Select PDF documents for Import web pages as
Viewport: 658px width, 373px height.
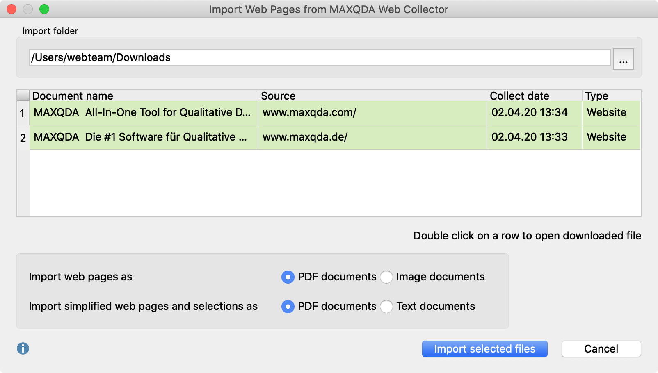288,277
